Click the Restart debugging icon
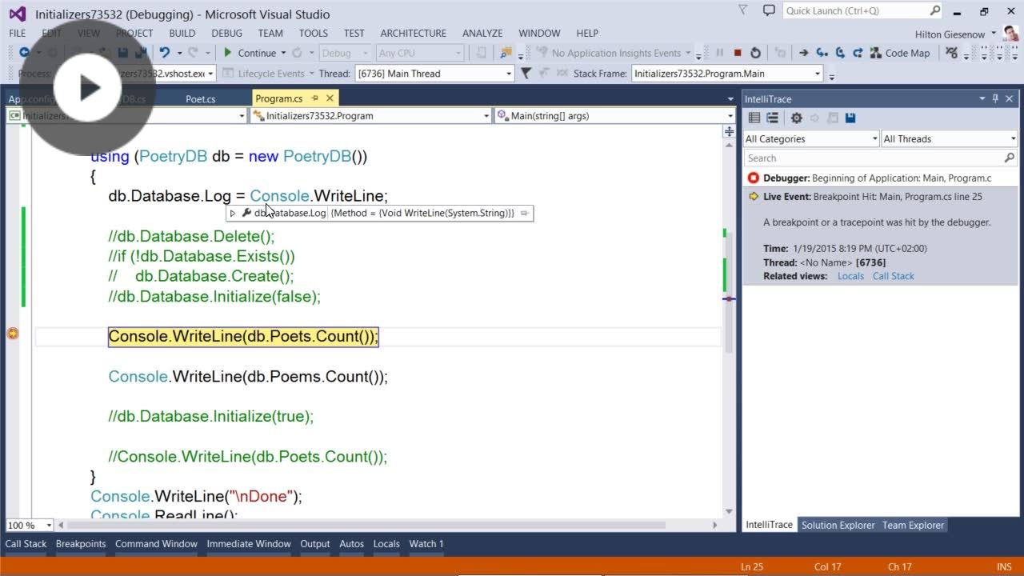1024x576 pixels. pyautogui.click(x=755, y=53)
